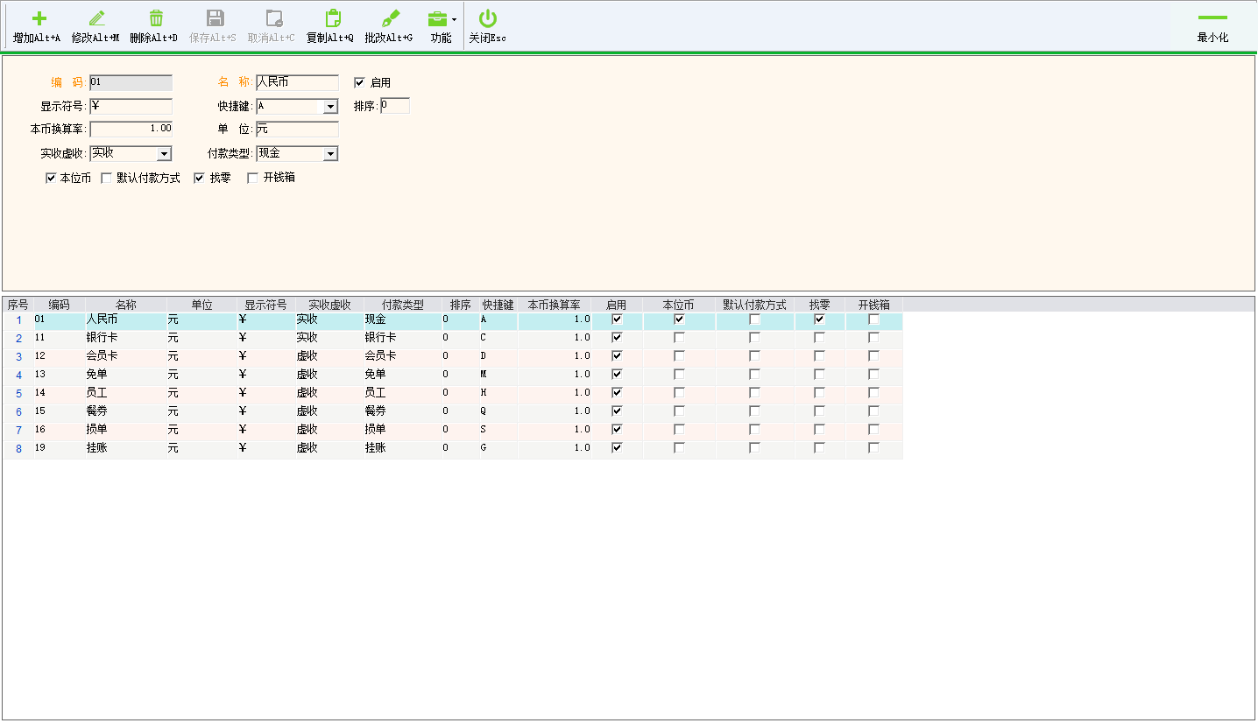
Task: Toggle the 找零 checkbox in the form
Action: (199, 178)
